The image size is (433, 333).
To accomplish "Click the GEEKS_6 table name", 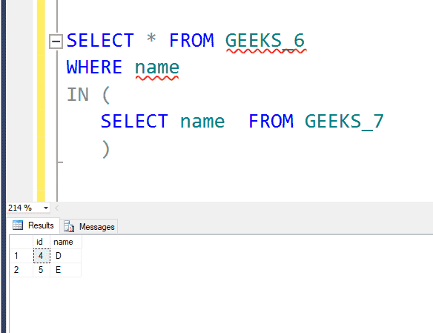I will tap(265, 41).
